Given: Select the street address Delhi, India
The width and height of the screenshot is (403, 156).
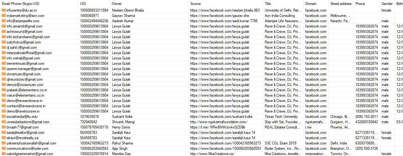Looking at the screenshot, I should pos(338,143).
